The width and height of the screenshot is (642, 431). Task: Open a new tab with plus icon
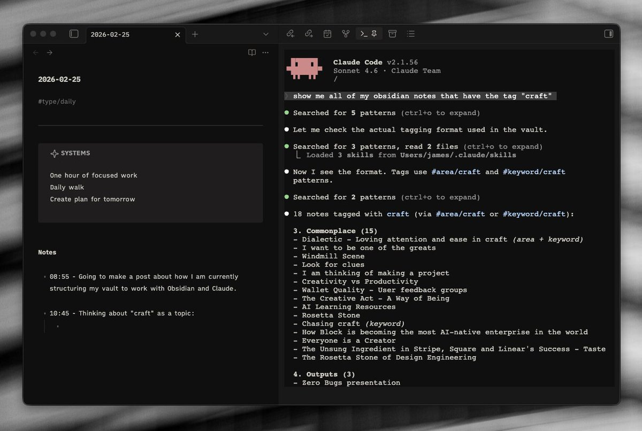coord(195,34)
